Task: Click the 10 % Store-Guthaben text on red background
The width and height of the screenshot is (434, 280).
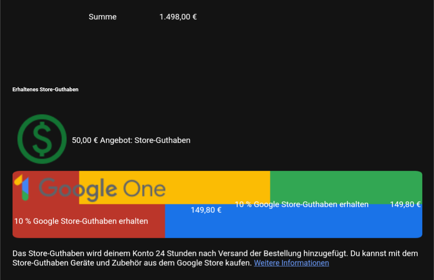Action: click(x=81, y=221)
